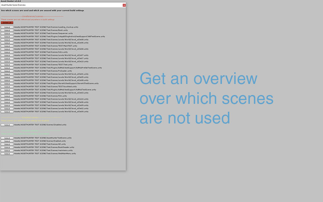
Task: Select the AR.unity scene
Action: pos(7,144)
